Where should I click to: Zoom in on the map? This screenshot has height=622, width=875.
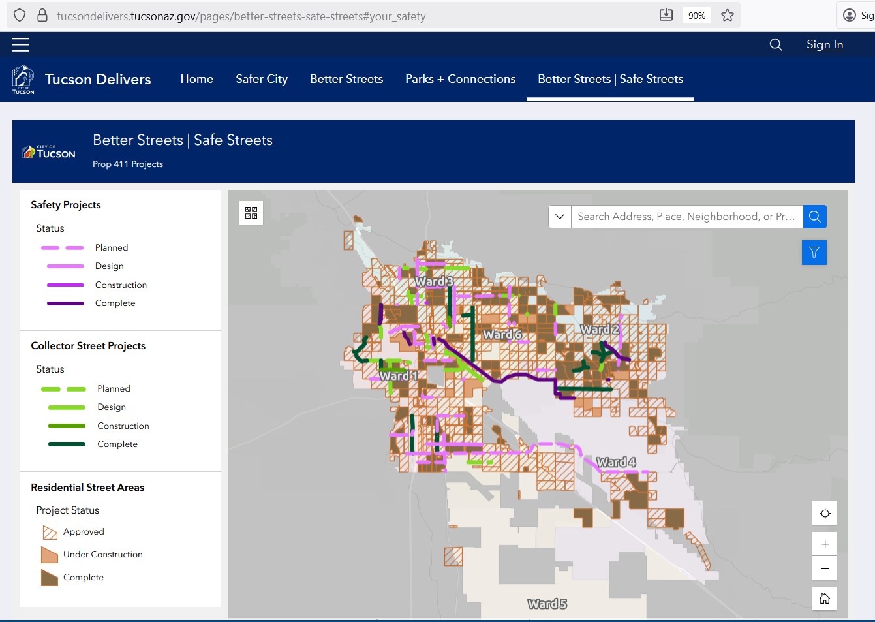pyautogui.click(x=825, y=544)
